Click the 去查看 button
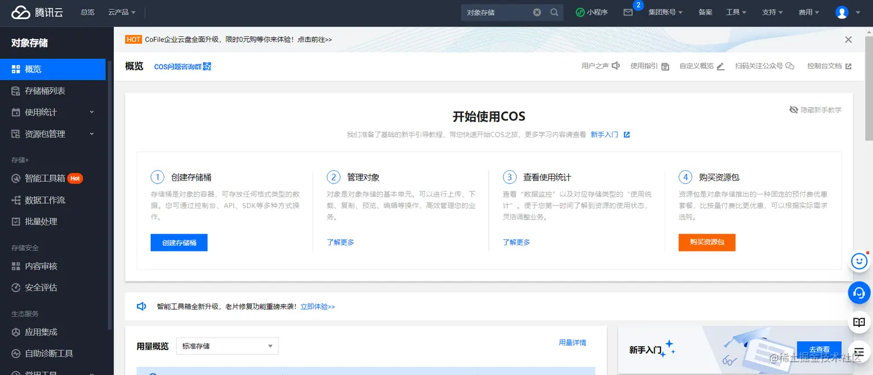Screen dimensions: 873x375 819,350
